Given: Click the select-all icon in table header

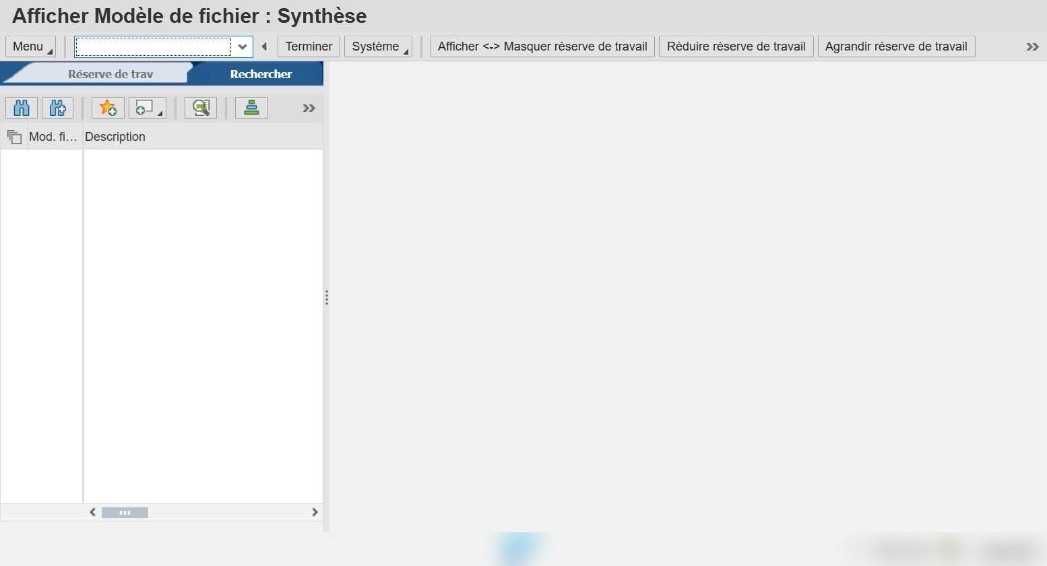Looking at the screenshot, I should coord(14,137).
